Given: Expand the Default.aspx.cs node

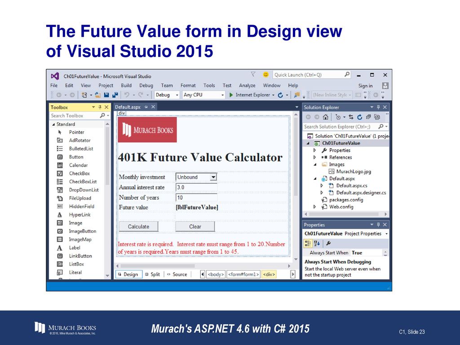Looking at the screenshot, I should click(x=322, y=186).
